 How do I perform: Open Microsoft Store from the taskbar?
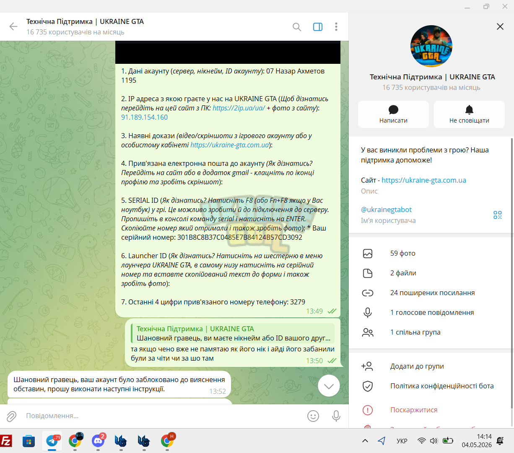(29, 441)
